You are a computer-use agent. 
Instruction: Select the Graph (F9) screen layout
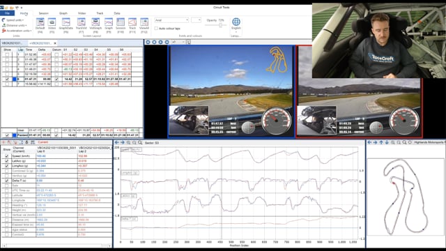pos(109,25)
